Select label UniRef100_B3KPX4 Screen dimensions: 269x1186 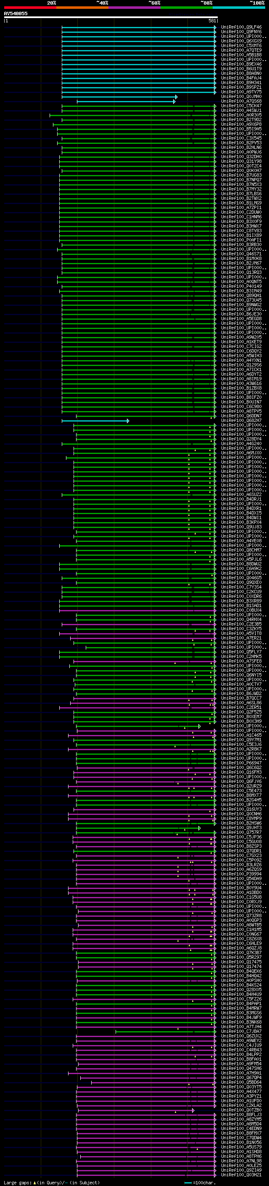[x=241, y=523]
